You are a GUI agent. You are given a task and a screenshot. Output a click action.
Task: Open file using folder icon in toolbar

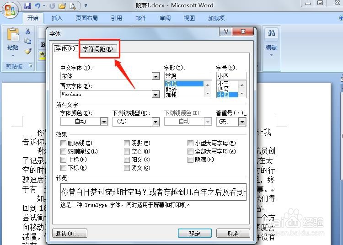coord(62,6)
